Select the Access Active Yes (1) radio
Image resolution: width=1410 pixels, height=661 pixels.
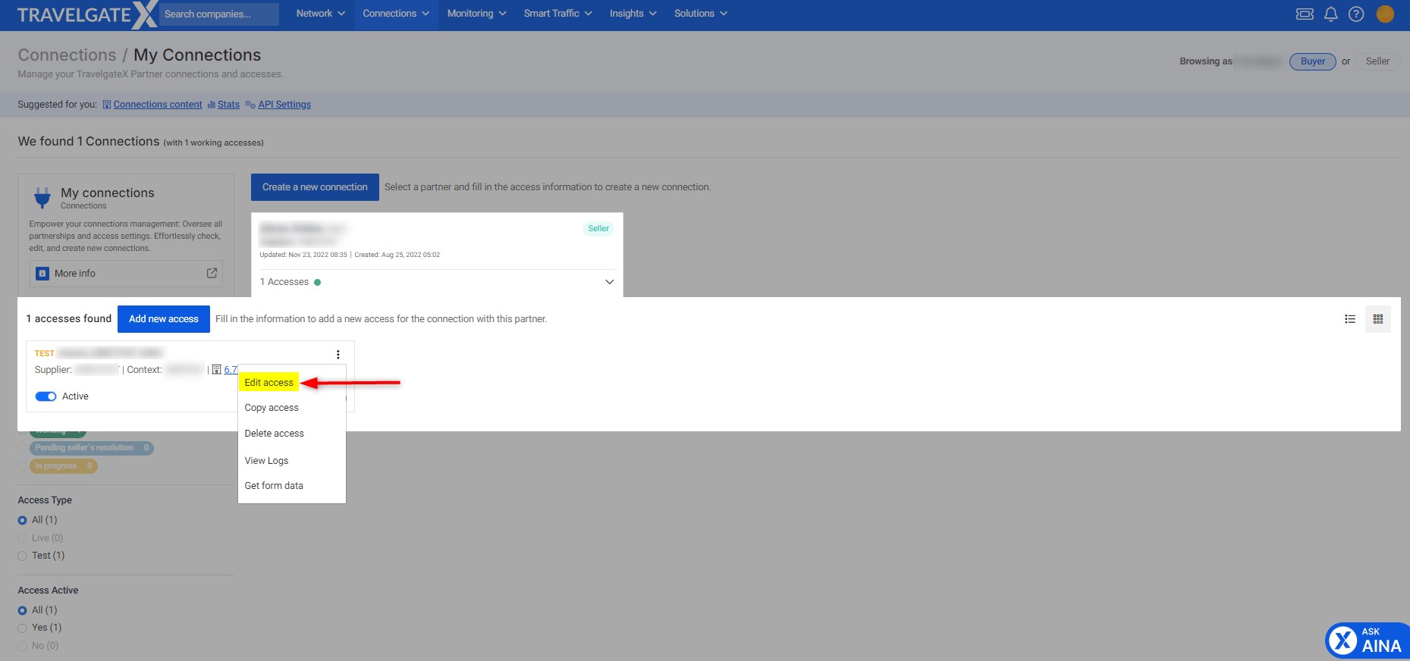pos(22,628)
